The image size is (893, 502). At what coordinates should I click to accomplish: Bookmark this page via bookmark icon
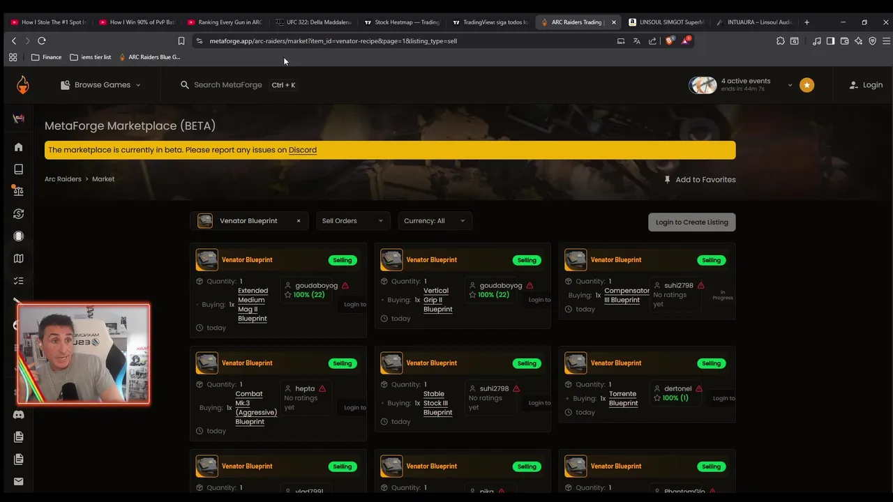[181, 41]
